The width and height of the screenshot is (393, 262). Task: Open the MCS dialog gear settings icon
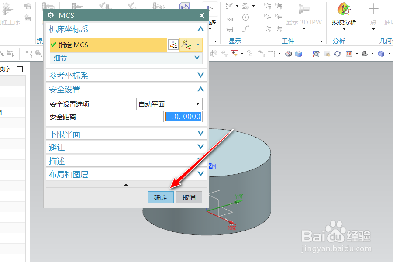pyautogui.click(x=51, y=15)
